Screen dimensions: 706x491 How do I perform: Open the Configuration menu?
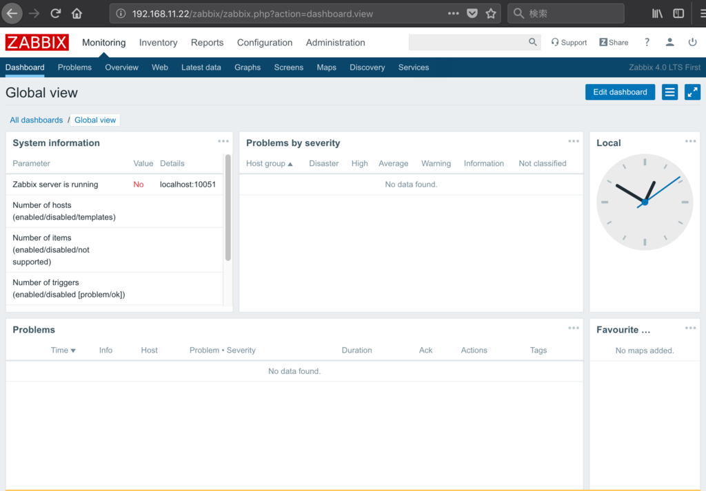[265, 42]
